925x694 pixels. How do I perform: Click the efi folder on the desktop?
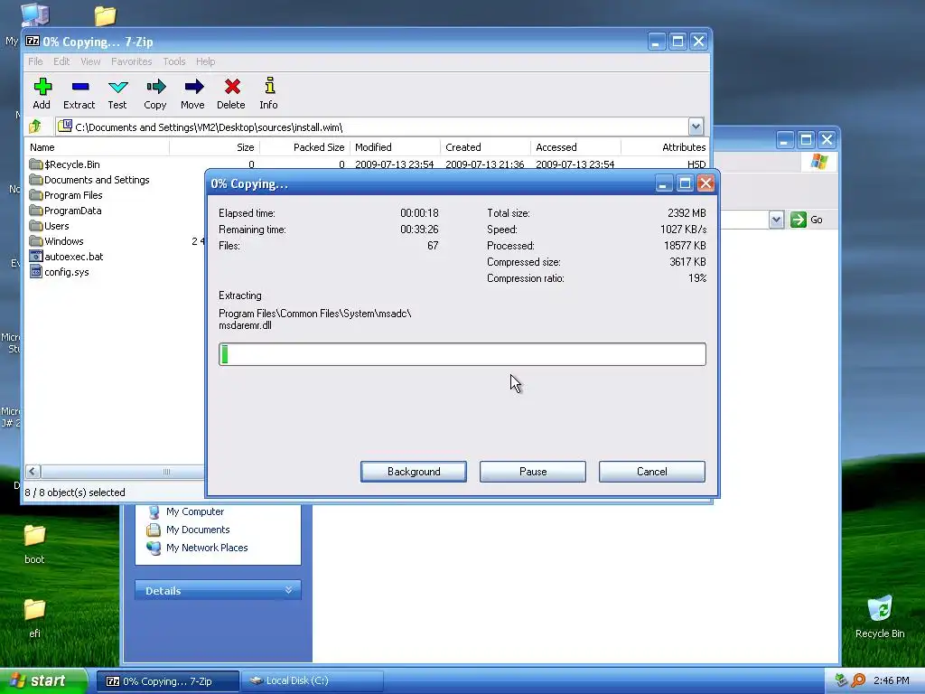pyautogui.click(x=34, y=618)
